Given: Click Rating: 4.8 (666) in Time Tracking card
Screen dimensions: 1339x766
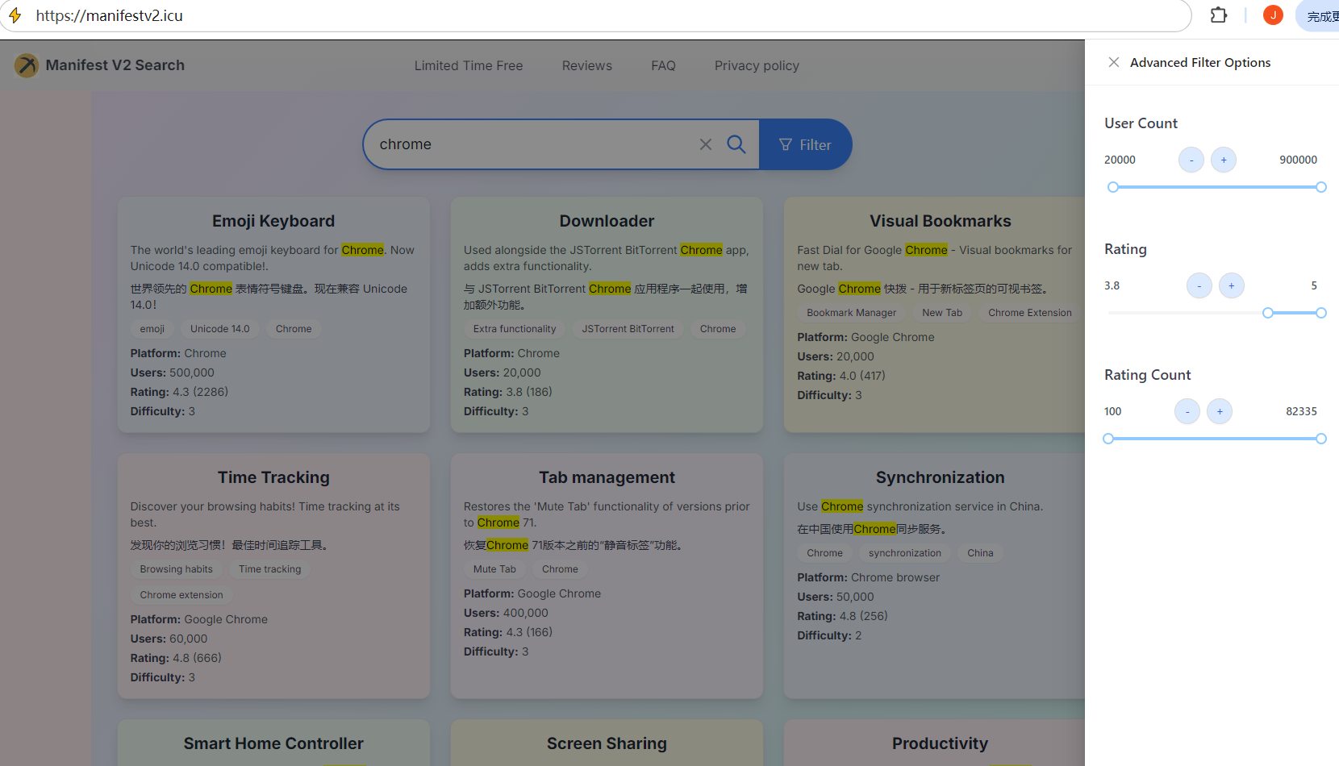Looking at the screenshot, I should [176, 658].
